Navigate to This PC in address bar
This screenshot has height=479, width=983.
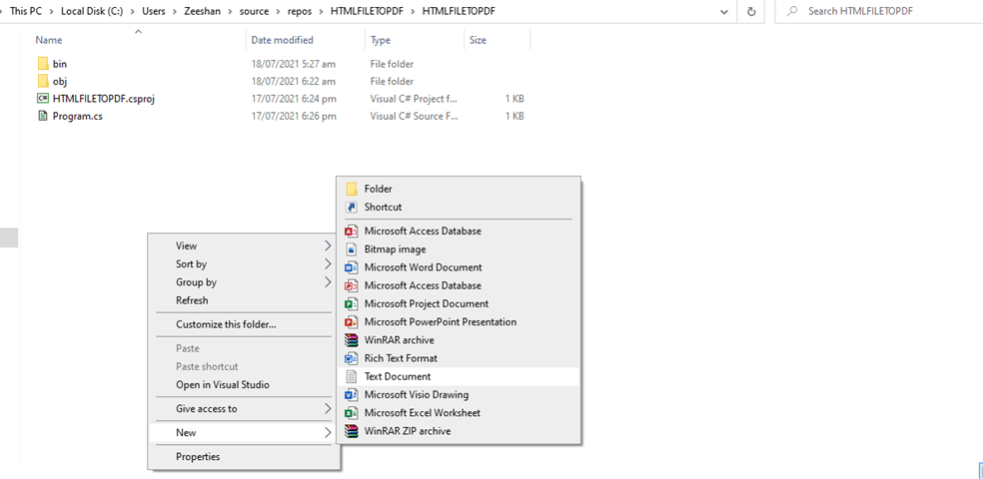pos(26,11)
